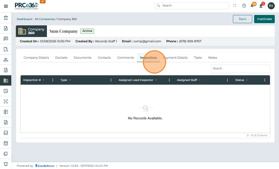Switch to Dockets tab
The width and height of the screenshot is (279, 169).
coord(61,58)
